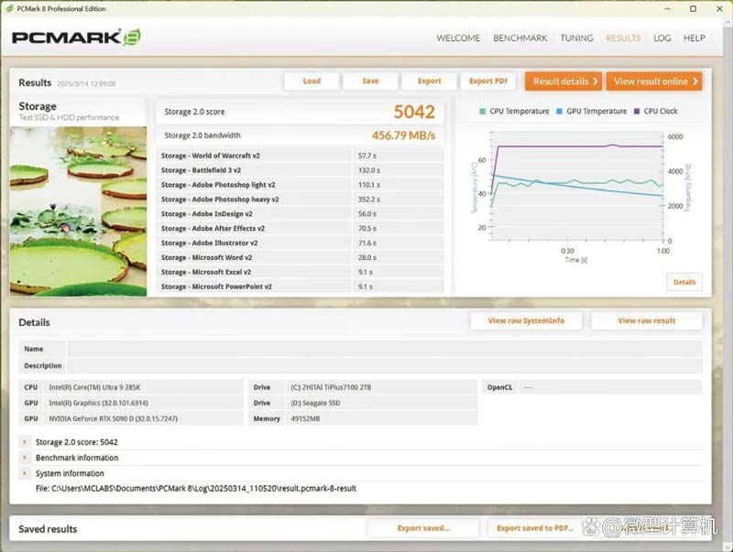Viewport: 733px width, 552px height.
Task: Expand the Benchmark information section
Action: pos(77,458)
